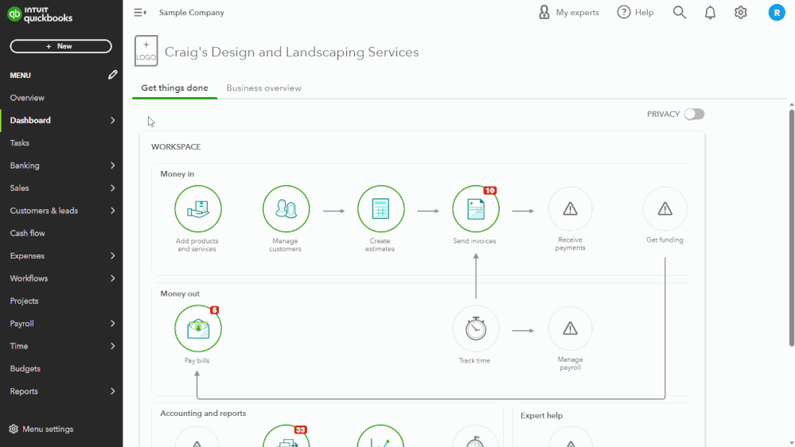Click the Money out heading
795x447 pixels.
(x=180, y=293)
